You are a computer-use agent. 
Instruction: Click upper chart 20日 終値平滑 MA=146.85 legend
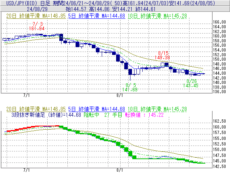point(36,16)
